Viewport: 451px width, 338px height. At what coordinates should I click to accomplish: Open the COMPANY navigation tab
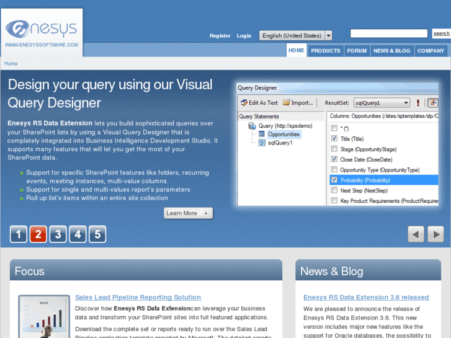tap(431, 51)
